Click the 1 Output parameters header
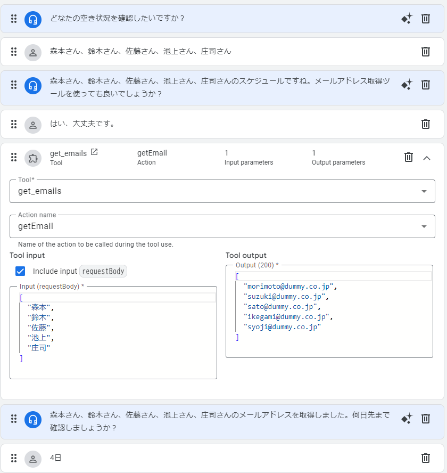 coord(338,157)
